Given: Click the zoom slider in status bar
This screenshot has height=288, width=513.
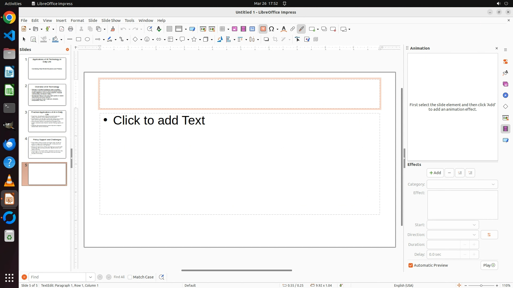Looking at the screenshot, I should 481,285.
